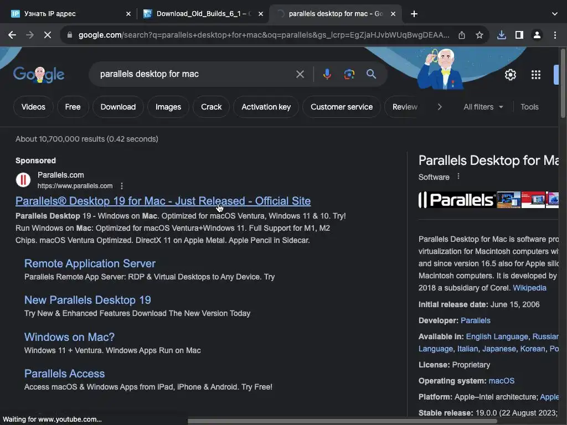The width and height of the screenshot is (567, 425).
Task: Show more filter chips with right chevron
Action: (x=439, y=107)
